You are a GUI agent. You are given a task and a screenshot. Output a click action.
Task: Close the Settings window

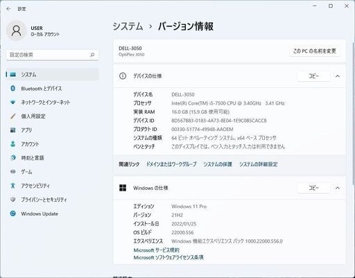[347, 6]
